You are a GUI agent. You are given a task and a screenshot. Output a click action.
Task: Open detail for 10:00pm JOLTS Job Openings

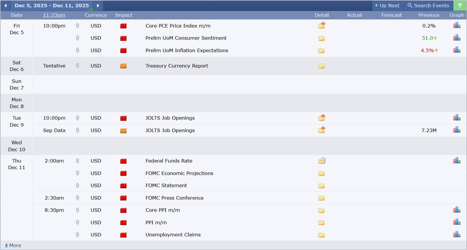(322, 118)
